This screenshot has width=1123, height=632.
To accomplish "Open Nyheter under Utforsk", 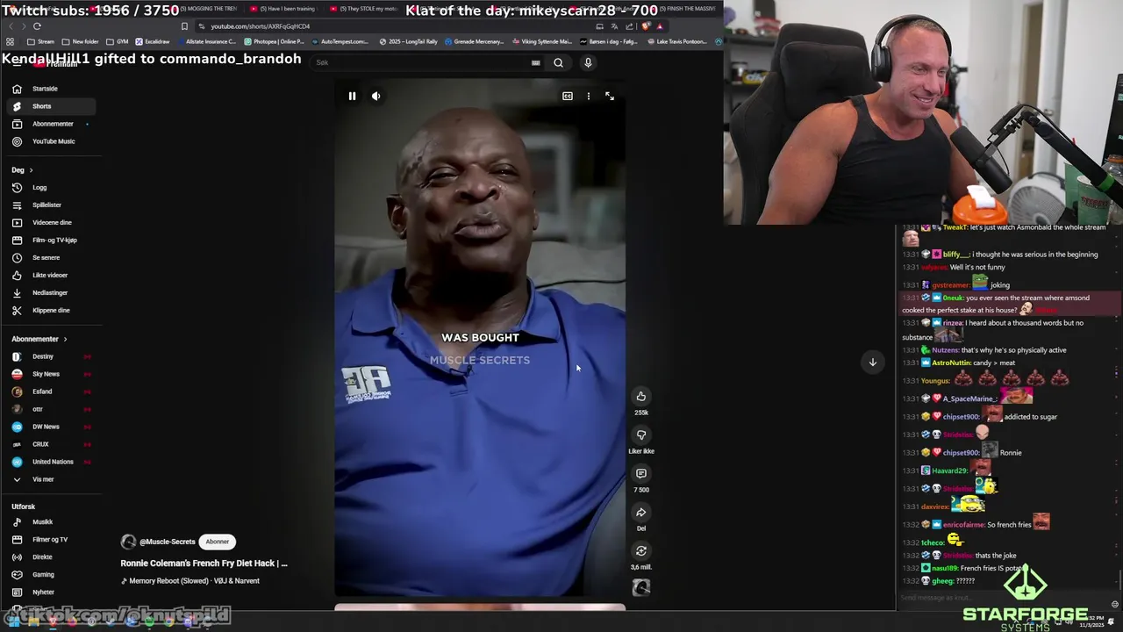I will click(x=52, y=592).
